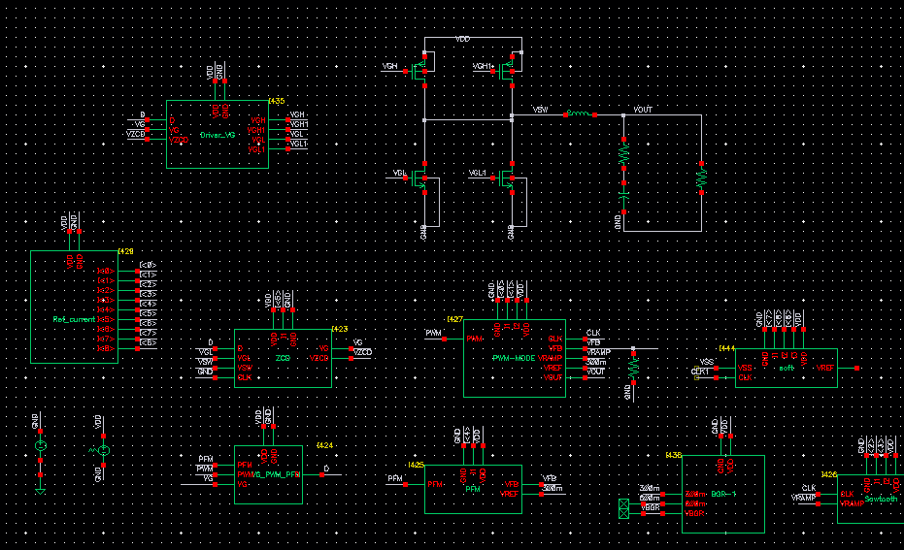Screen dimensions: 904x550
Task: Click the PWM input wire label of PWM-MODE
Action: coord(433,334)
